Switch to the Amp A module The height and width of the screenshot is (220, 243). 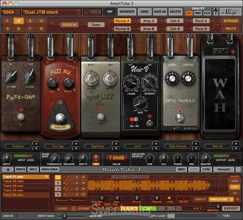tap(148, 21)
